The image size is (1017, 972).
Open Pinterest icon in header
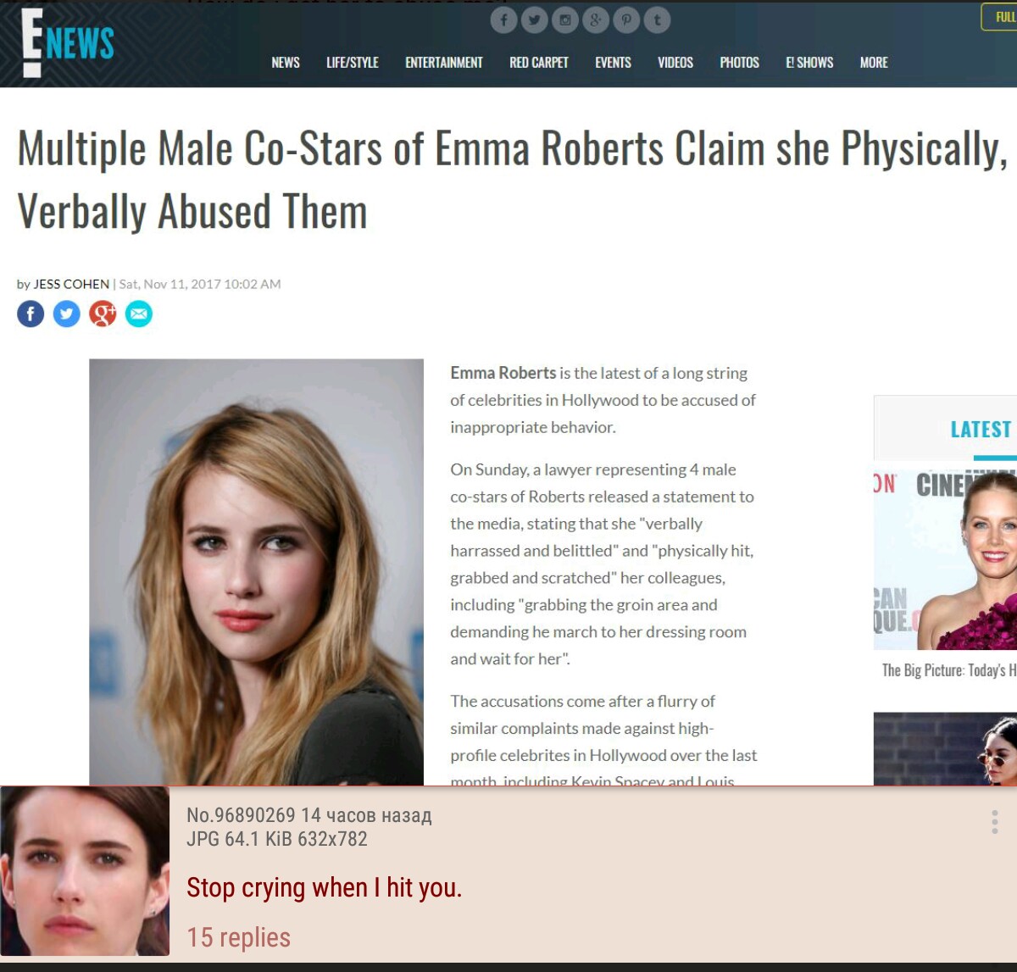[x=626, y=19]
